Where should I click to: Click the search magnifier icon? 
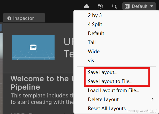(115, 6)
